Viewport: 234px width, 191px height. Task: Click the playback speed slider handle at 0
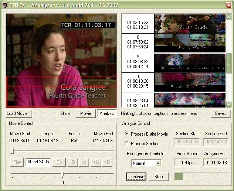coord(63,174)
